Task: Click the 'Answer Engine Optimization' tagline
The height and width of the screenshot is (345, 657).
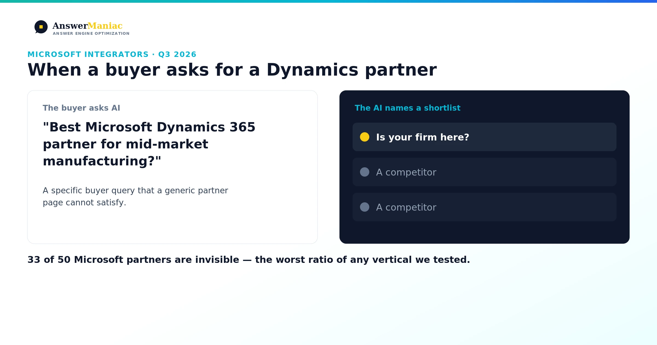Action: coord(91,33)
